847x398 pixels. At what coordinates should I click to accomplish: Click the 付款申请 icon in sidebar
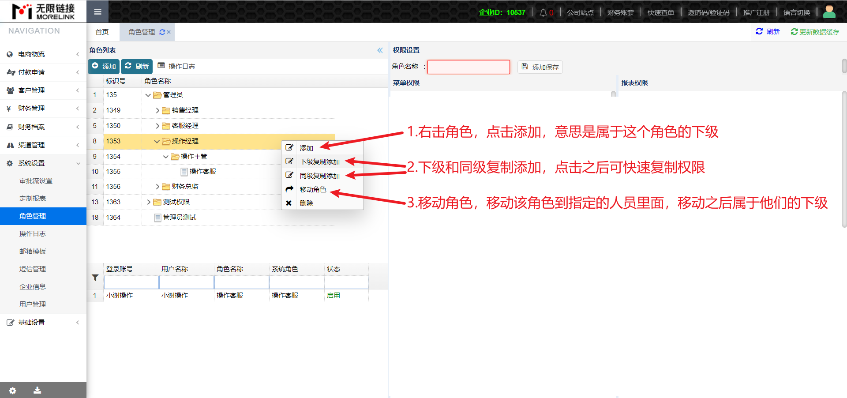pyautogui.click(x=11, y=72)
